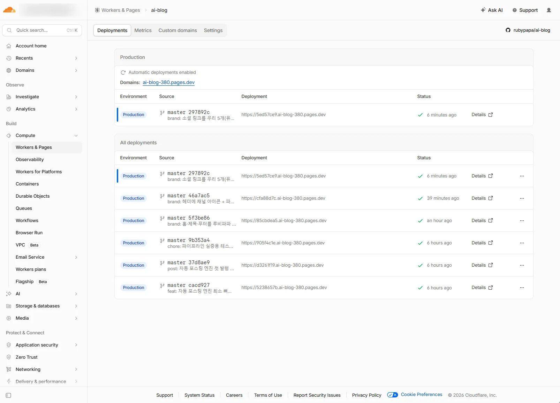This screenshot has height=403, width=560.
Task: Expand the Recents menu chevron
Action: pos(76,58)
